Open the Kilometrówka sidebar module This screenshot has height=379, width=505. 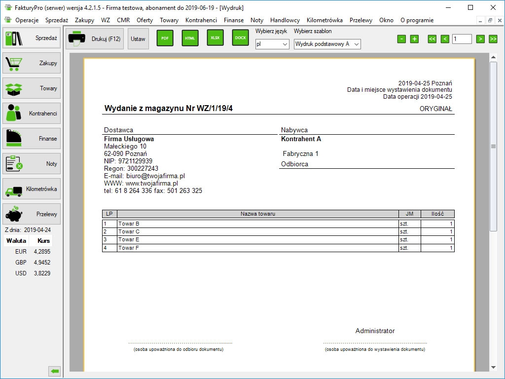click(32, 189)
